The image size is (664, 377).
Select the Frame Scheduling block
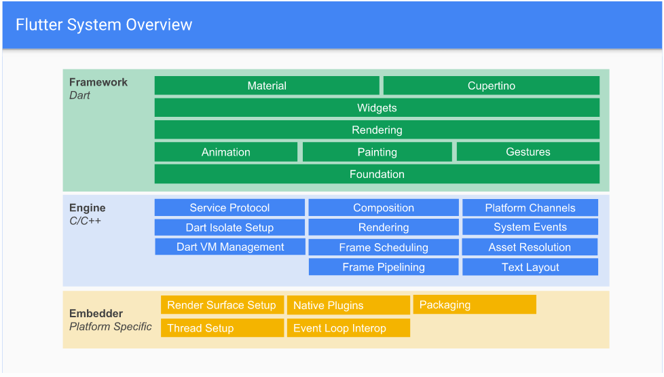(384, 247)
